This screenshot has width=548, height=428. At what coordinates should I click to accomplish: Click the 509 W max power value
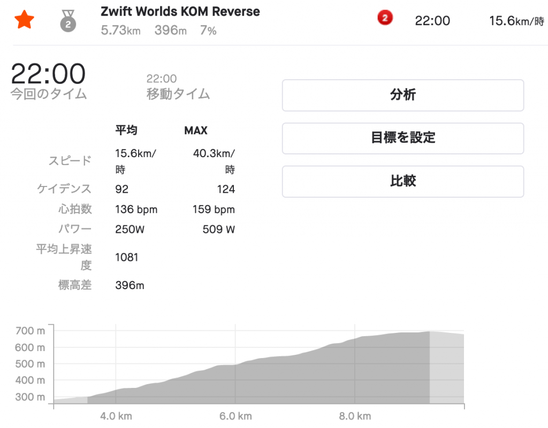(219, 229)
